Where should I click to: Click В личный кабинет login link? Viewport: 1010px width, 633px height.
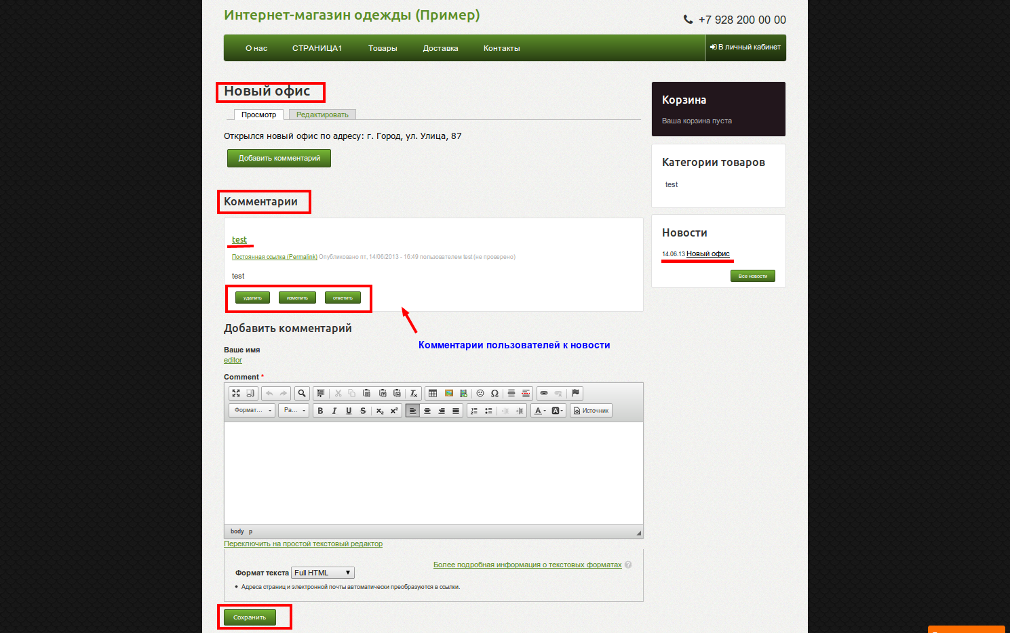(745, 47)
